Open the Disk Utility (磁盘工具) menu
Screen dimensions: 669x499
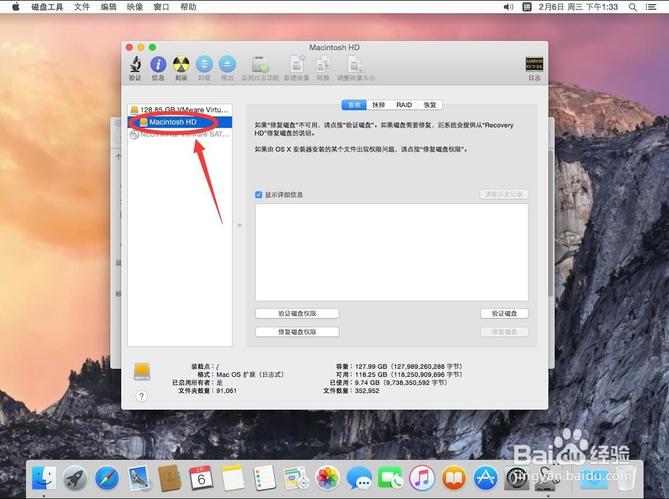click(47, 7)
